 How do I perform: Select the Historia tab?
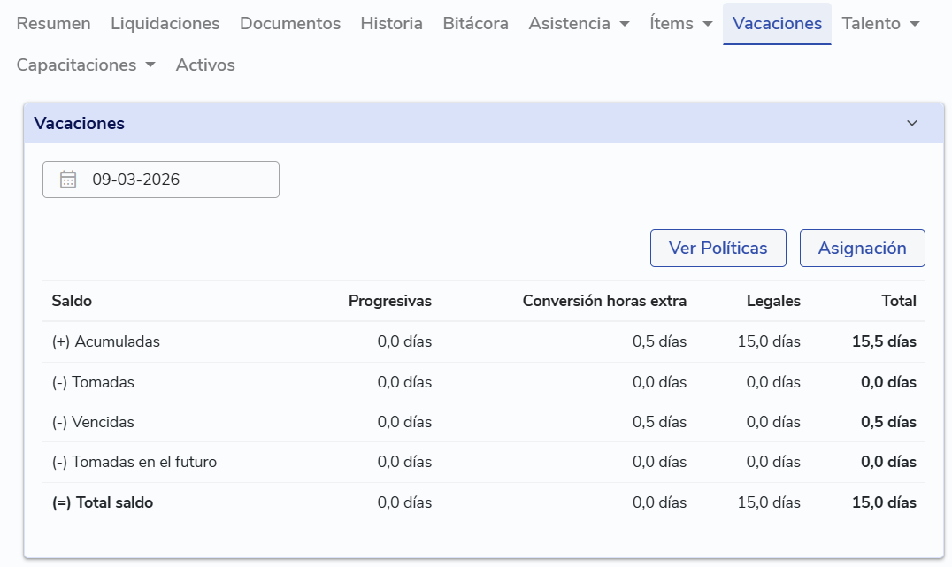[391, 24]
